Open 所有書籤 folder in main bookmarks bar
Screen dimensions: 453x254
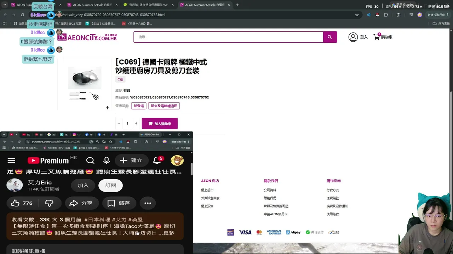[x=441, y=24]
